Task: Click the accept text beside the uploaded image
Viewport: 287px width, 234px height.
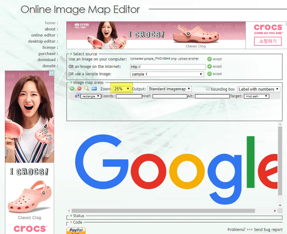Action: (x=217, y=59)
